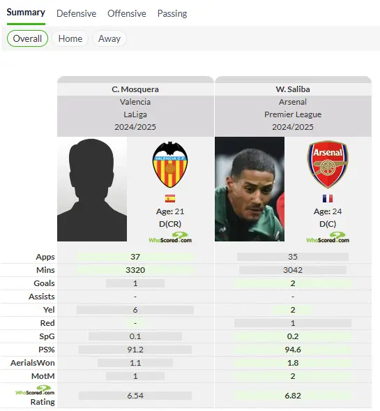
Task: Switch to the Defensive tab
Action: pos(76,13)
